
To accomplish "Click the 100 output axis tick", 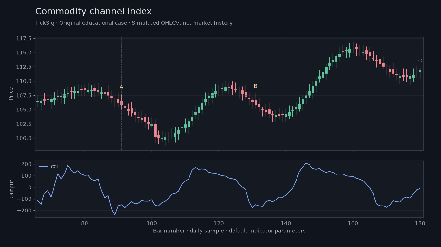I will tap(27, 176).
